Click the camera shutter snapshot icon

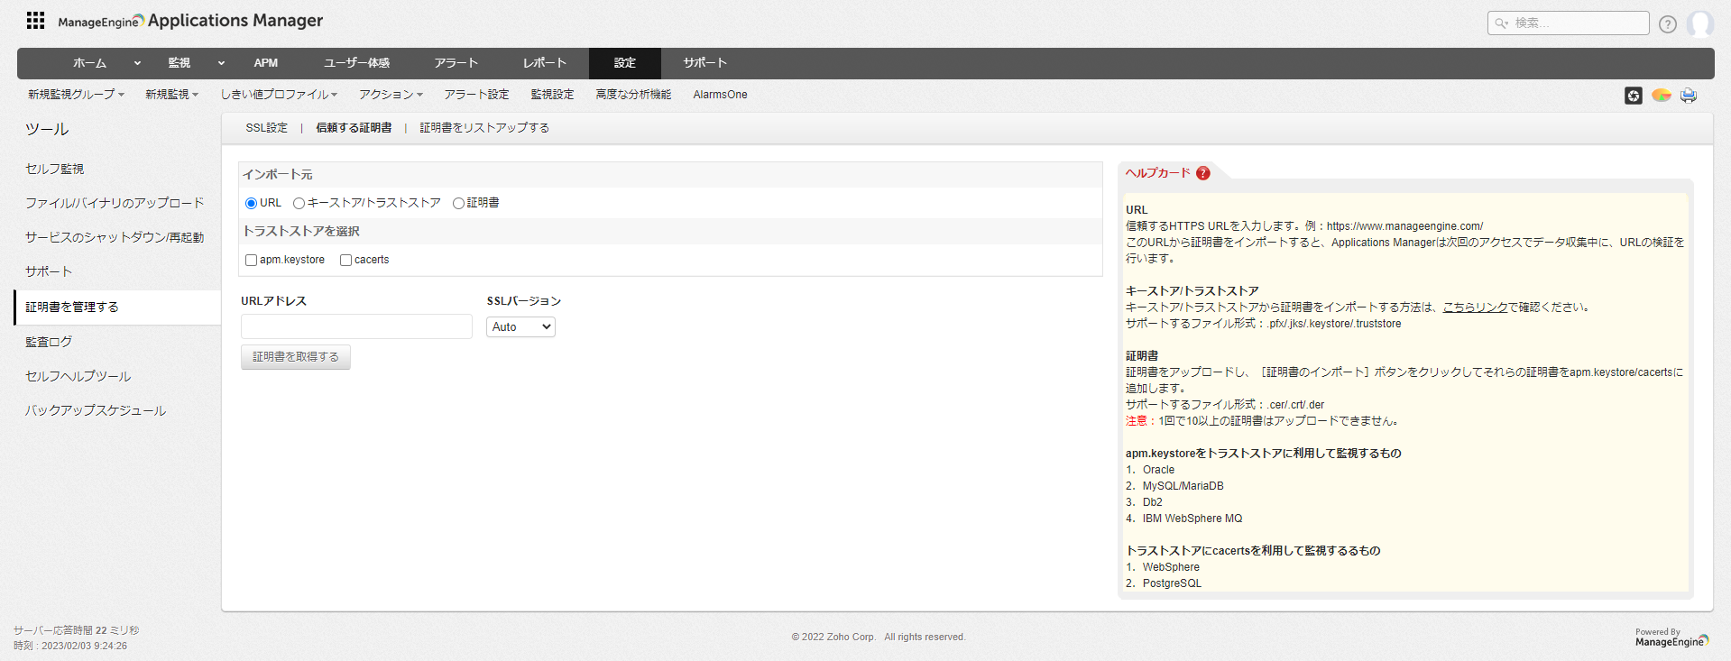[x=1633, y=96]
